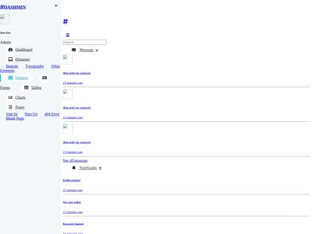This screenshot has height=234, width=312.
Task: Follow the See all message link
Action: (75, 161)
